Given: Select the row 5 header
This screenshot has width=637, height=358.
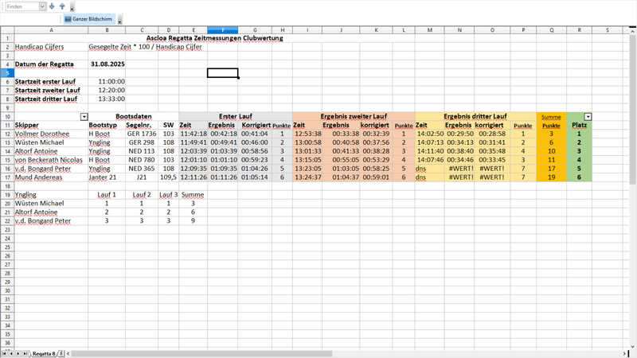Looking at the screenshot, I should coord(7,73).
